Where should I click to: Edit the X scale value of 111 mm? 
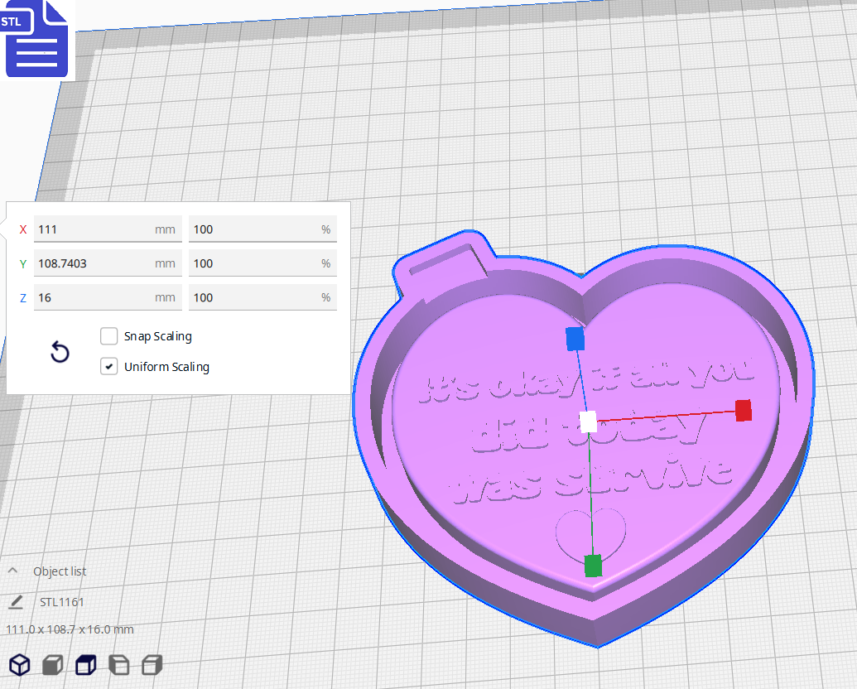coord(108,229)
